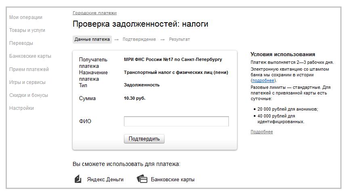Click the Яндекс.Деньги wallet icon
Screen dimensions: 350x195
pyautogui.click(x=78, y=179)
